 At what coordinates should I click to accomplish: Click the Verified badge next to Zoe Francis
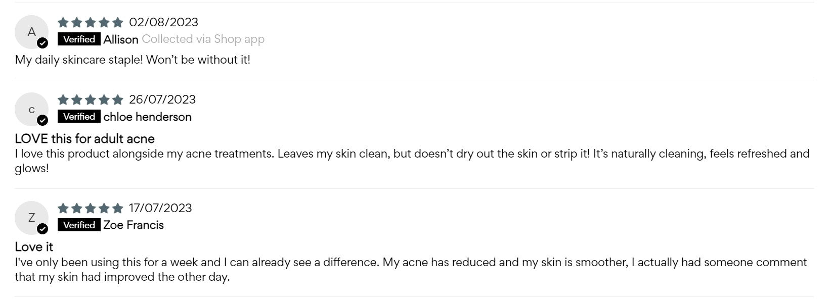pos(79,225)
